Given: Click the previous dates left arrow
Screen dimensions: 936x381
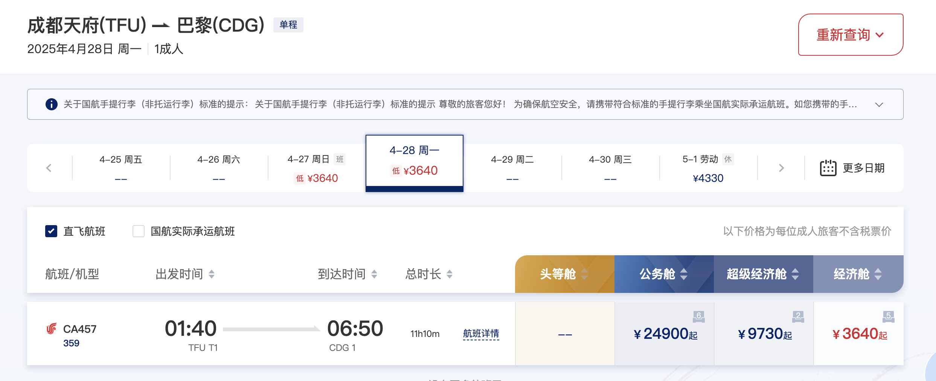Looking at the screenshot, I should click(x=49, y=168).
